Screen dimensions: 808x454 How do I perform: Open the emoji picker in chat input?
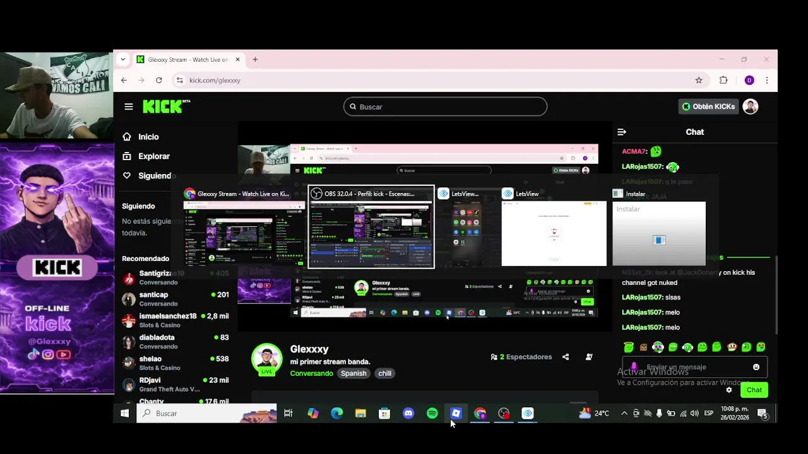756,367
